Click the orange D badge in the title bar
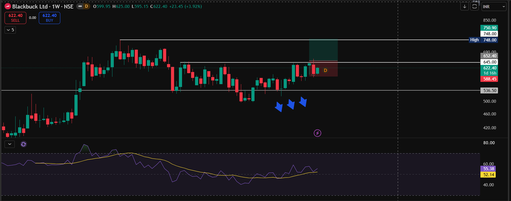 coord(87,6)
